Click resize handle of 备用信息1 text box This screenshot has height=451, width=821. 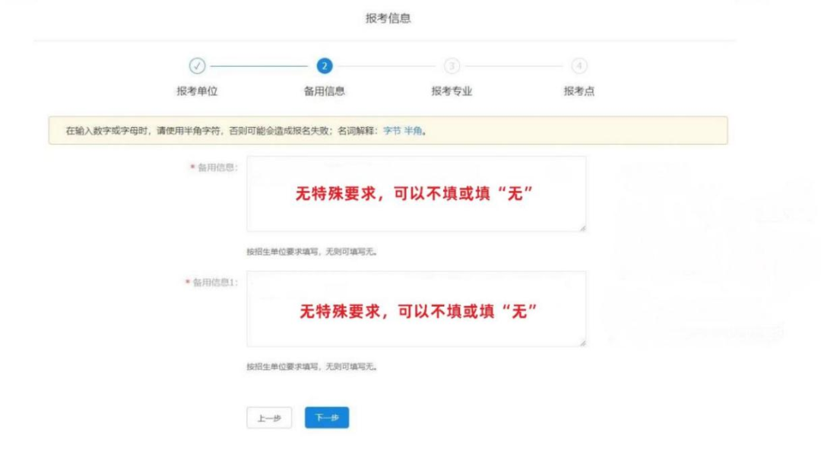click(x=582, y=343)
